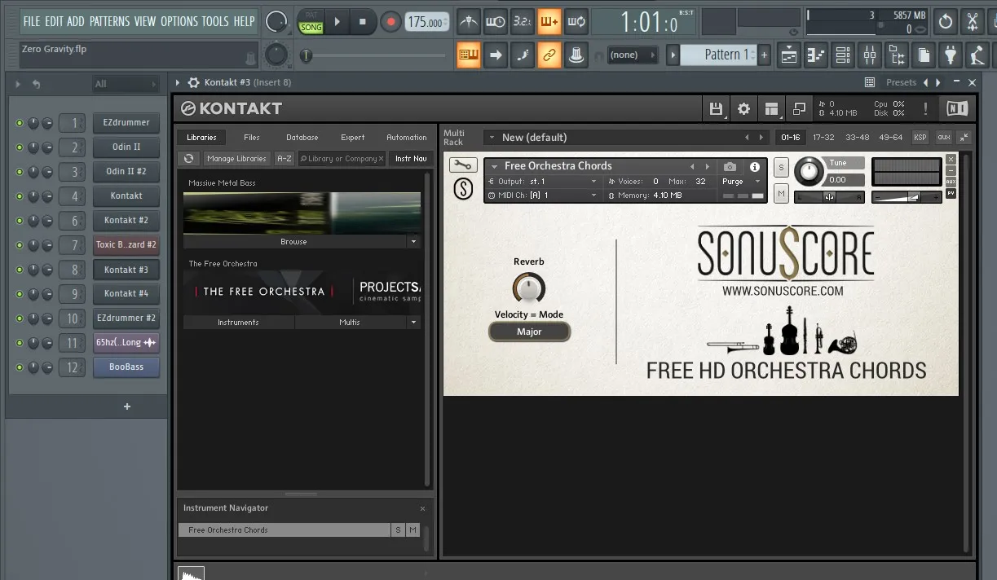Screen dimensions: 997x580
Task: Expand the Free Orchestra Chords instrument menu arrow
Action: tap(494, 166)
